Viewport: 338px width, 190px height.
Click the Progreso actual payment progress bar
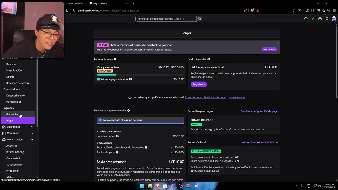pos(140,75)
